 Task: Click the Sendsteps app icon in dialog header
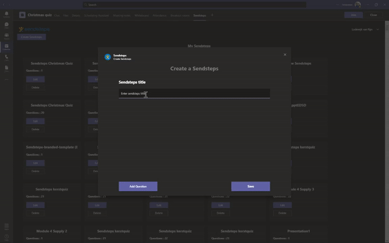[108, 57]
